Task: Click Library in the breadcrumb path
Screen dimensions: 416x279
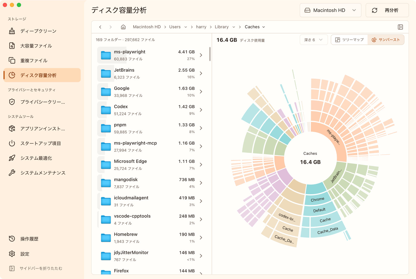Action: pos(222,27)
